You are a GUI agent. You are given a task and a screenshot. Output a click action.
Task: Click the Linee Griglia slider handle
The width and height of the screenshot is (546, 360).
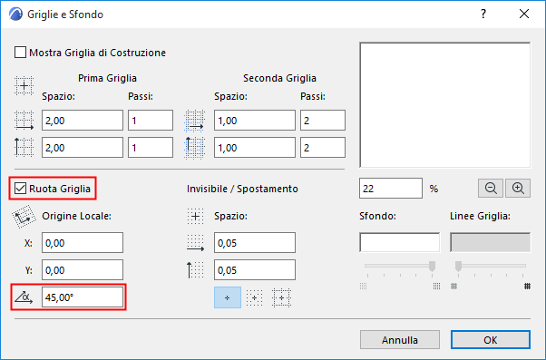(x=459, y=266)
